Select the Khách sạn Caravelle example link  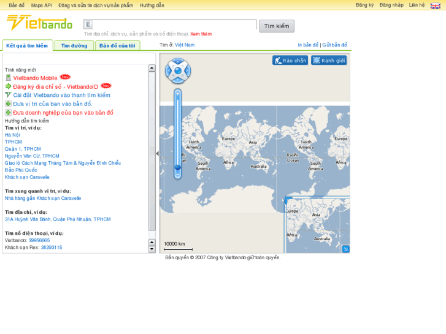[28, 177]
